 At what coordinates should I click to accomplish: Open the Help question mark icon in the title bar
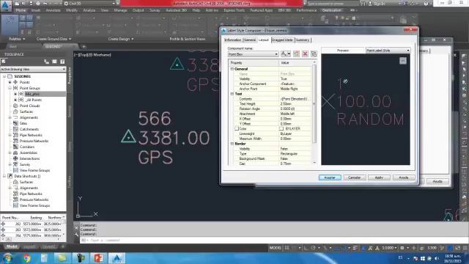tap(426, 4)
